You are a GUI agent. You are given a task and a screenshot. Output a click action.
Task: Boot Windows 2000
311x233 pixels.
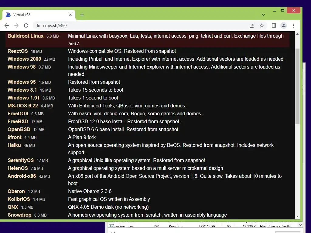(x=24, y=59)
